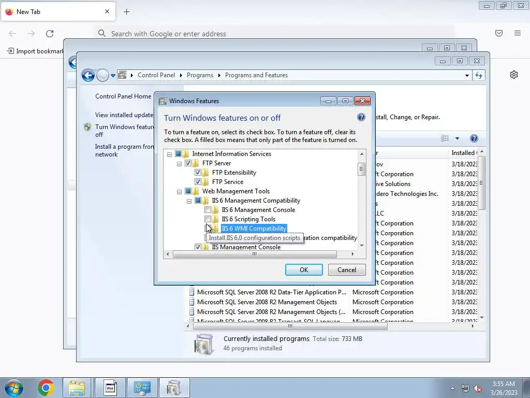The width and height of the screenshot is (530, 398).
Task: Open the view options dropdown arrow
Action: (x=457, y=138)
